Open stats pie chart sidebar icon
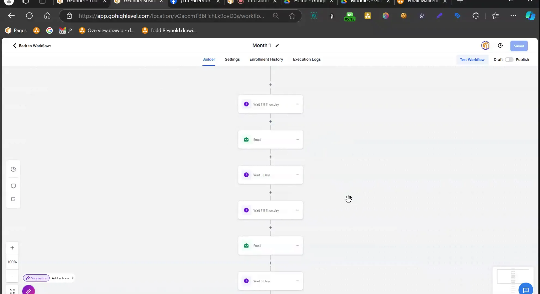 pyautogui.click(x=13, y=169)
